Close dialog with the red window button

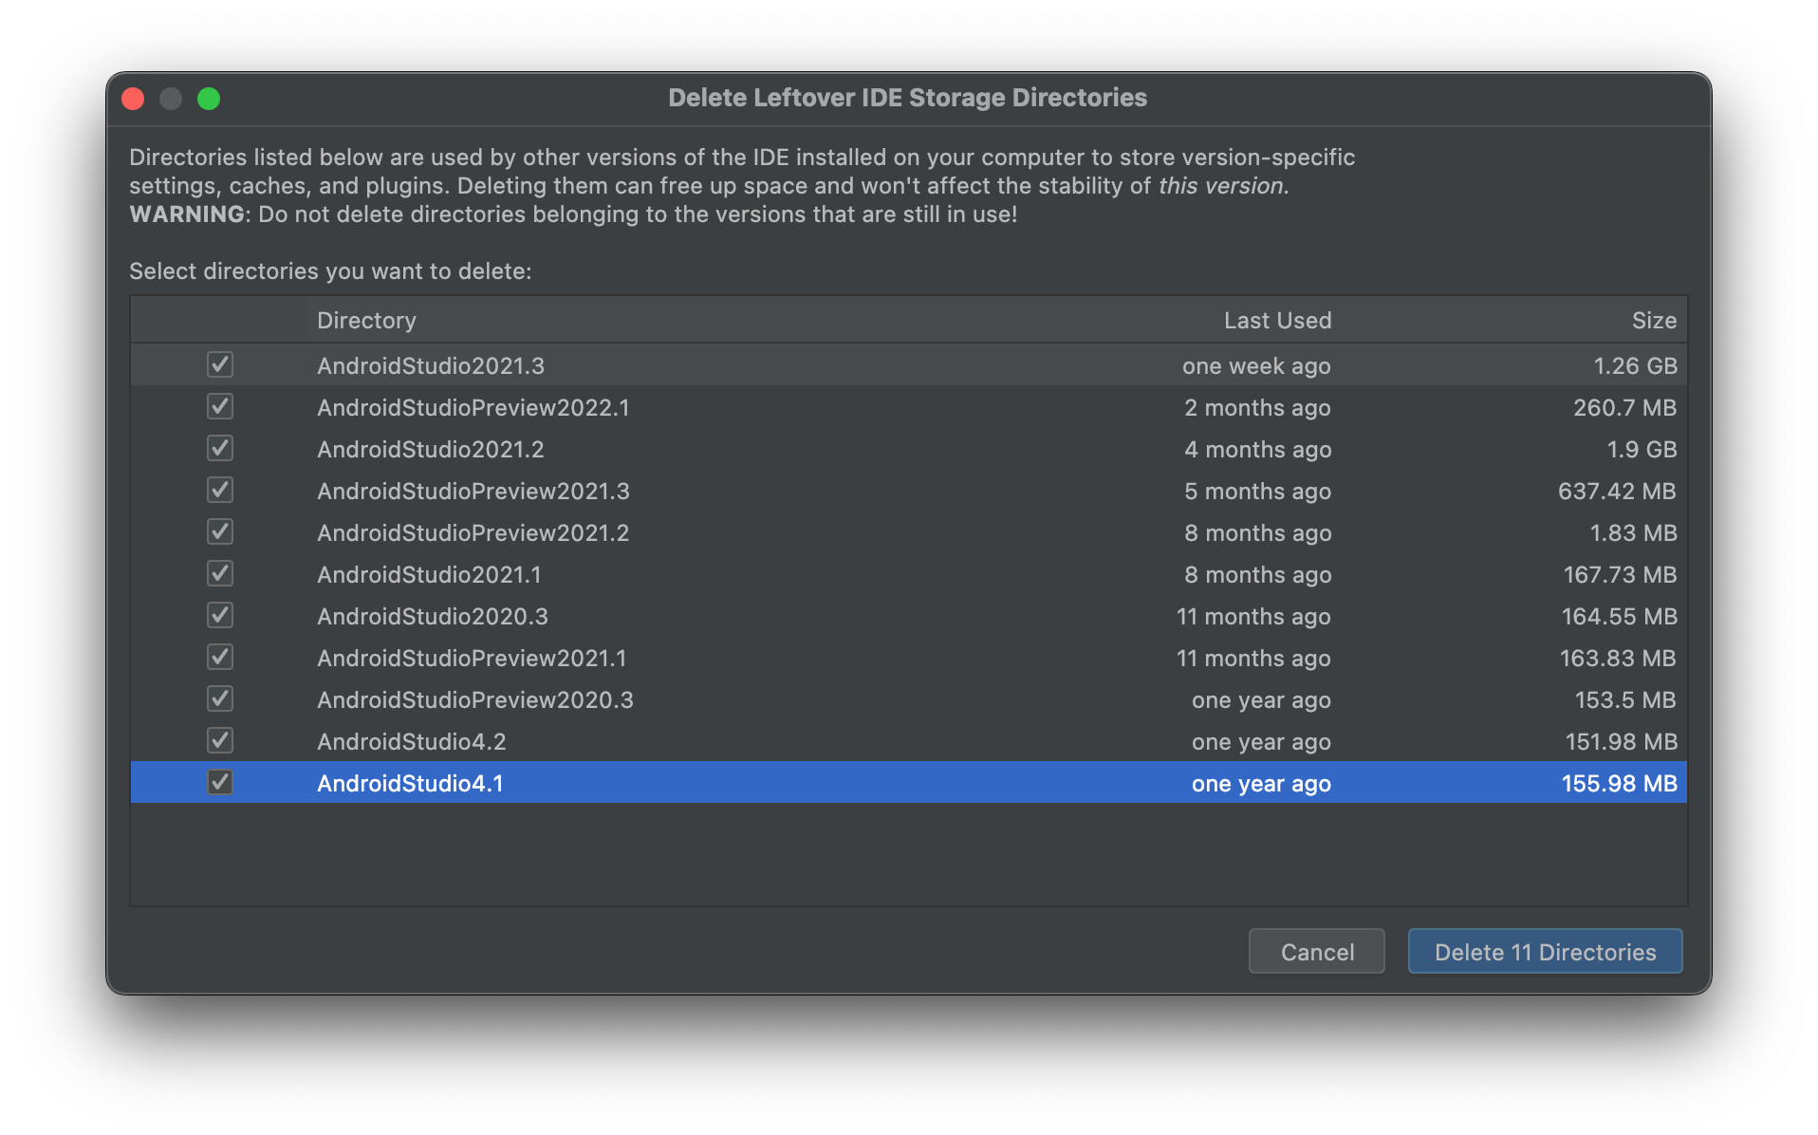(x=134, y=99)
